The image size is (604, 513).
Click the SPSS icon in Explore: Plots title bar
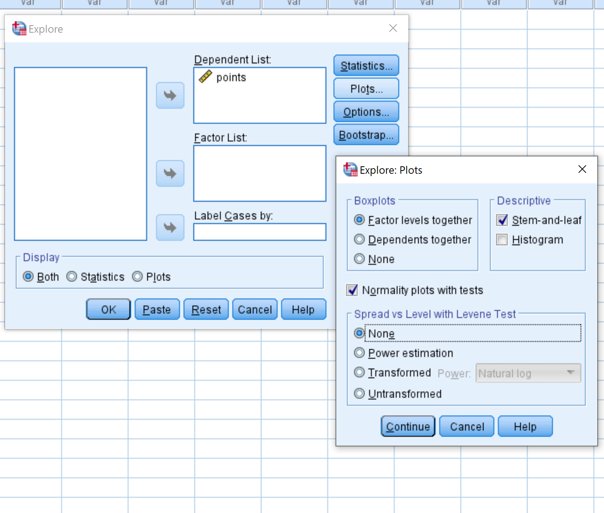[x=350, y=169]
